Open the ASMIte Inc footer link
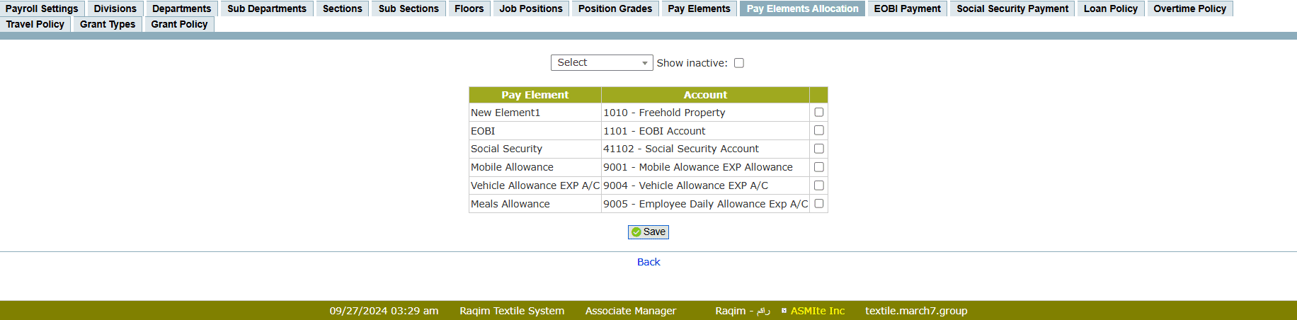1297x320 pixels. point(817,311)
